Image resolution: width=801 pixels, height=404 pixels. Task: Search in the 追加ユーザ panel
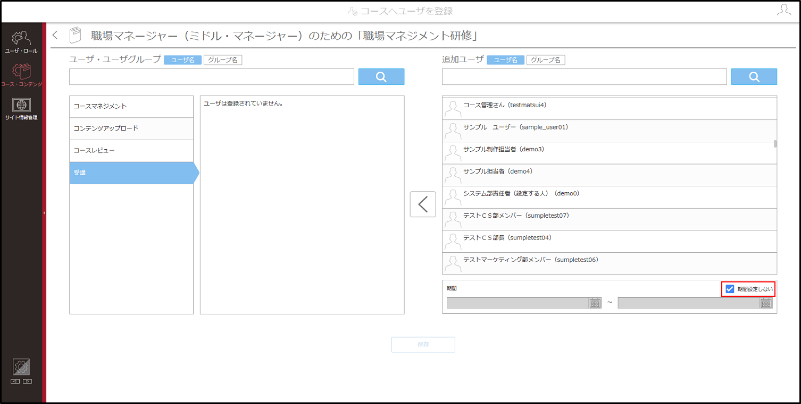click(x=754, y=76)
